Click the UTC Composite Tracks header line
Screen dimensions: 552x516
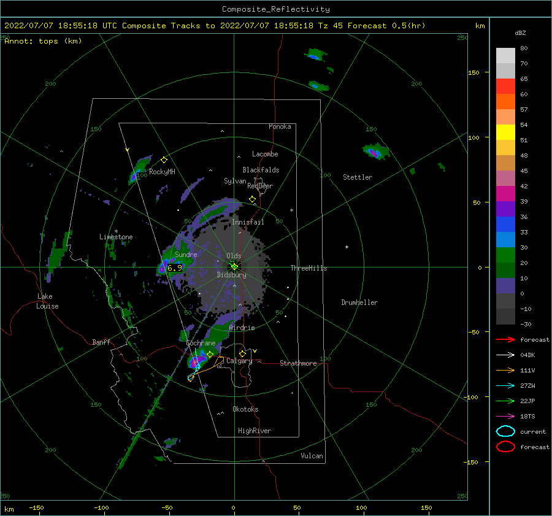pyautogui.click(x=215, y=26)
